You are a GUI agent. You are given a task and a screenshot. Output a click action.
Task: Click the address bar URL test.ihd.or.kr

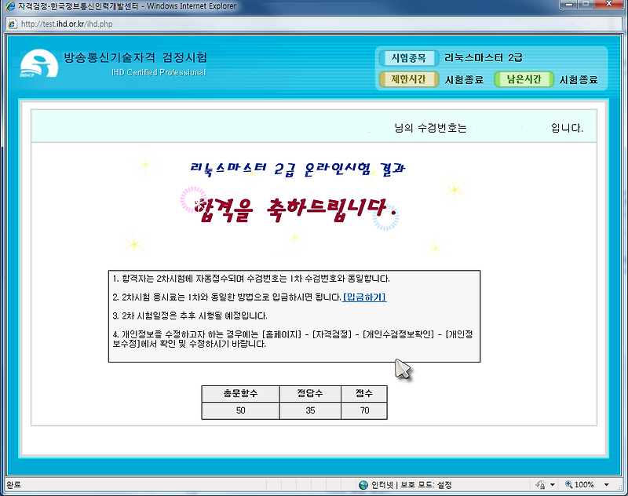click(67, 24)
